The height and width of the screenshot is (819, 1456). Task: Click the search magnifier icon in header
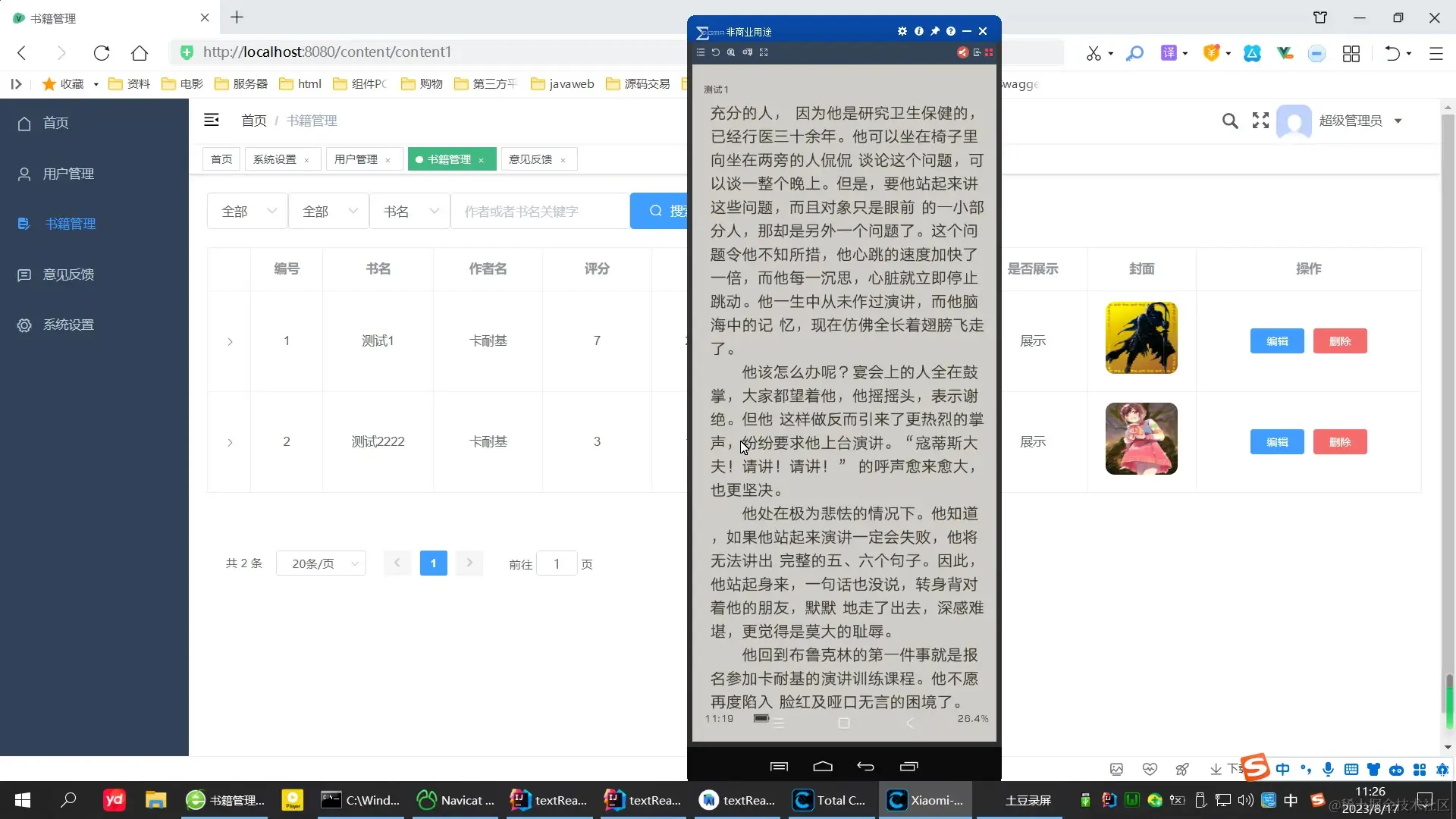(x=1230, y=121)
